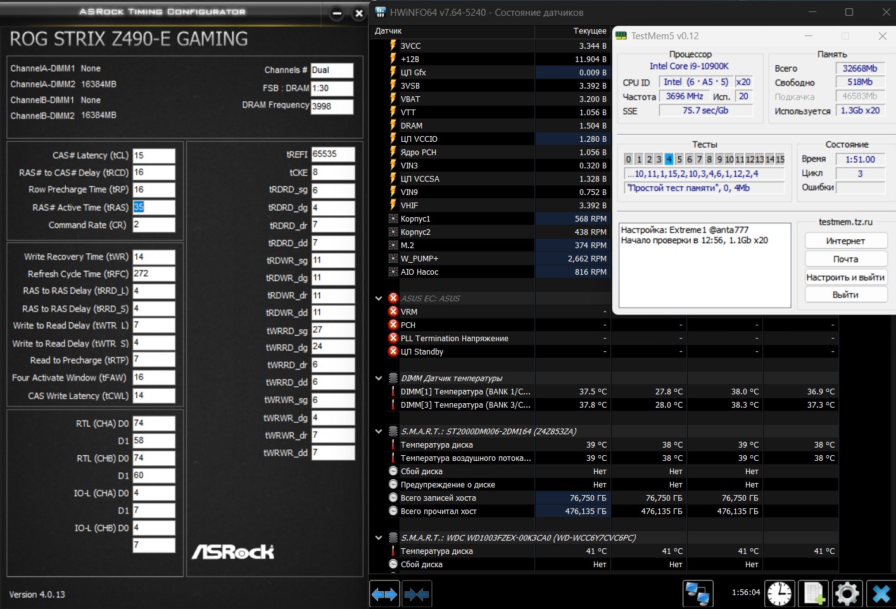Click the TestMem5 title bar icon
The height and width of the screenshot is (609, 896).
click(621, 36)
